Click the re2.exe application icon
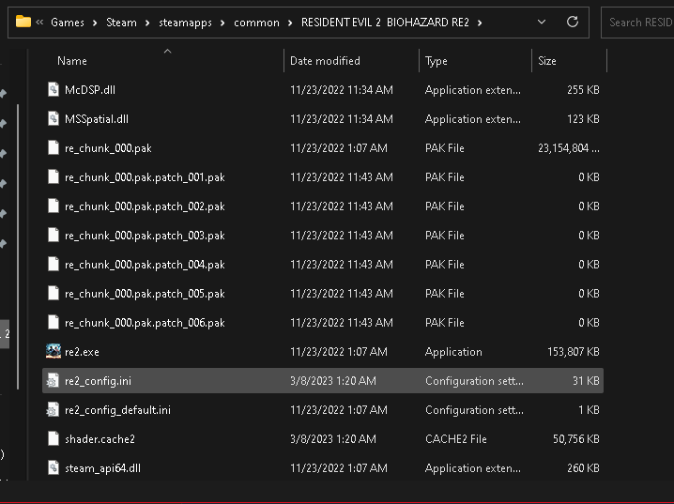The image size is (674, 504). tap(54, 352)
